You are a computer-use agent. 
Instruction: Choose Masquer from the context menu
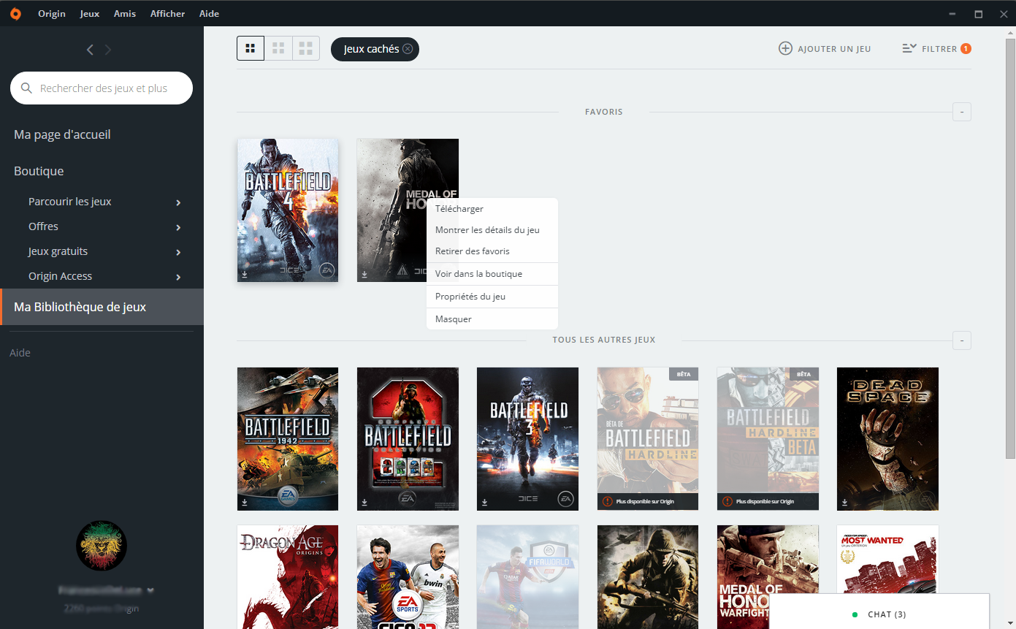tap(454, 319)
